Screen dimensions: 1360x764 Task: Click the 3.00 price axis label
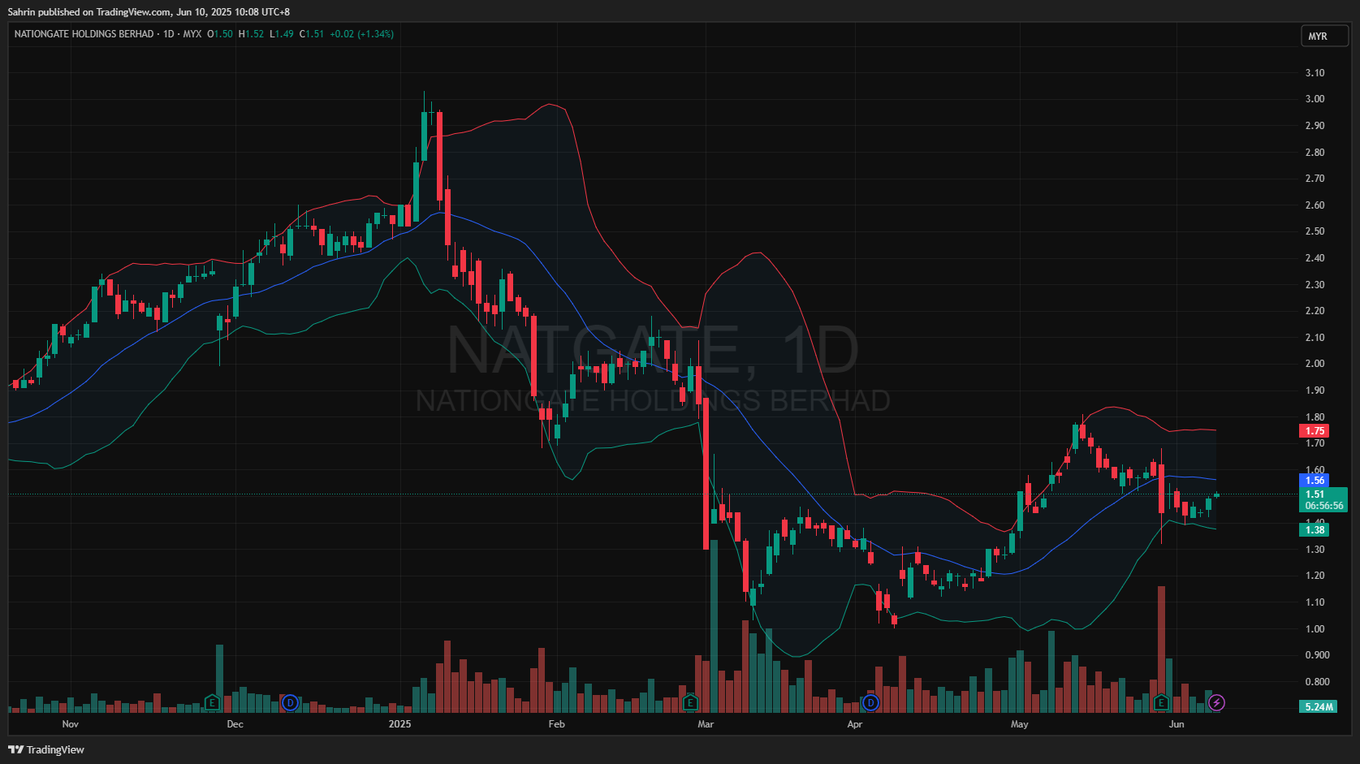(1315, 99)
